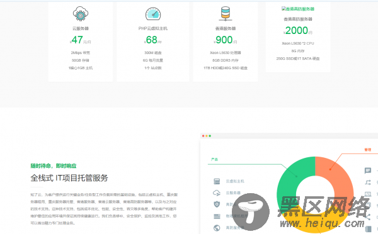Viewport: 378px width, 234px height.
Task: Click the stacked server rack icon
Action: tap(217, 216)
